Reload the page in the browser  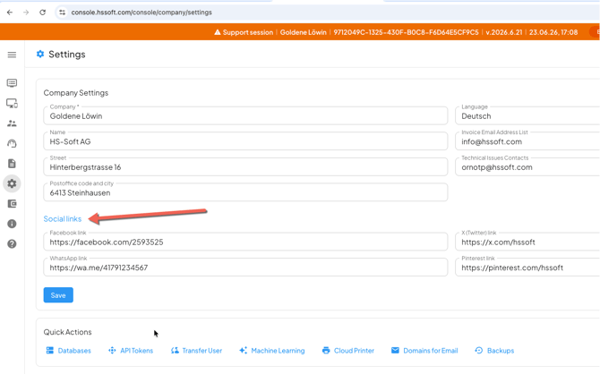click(x=42, y=13)
